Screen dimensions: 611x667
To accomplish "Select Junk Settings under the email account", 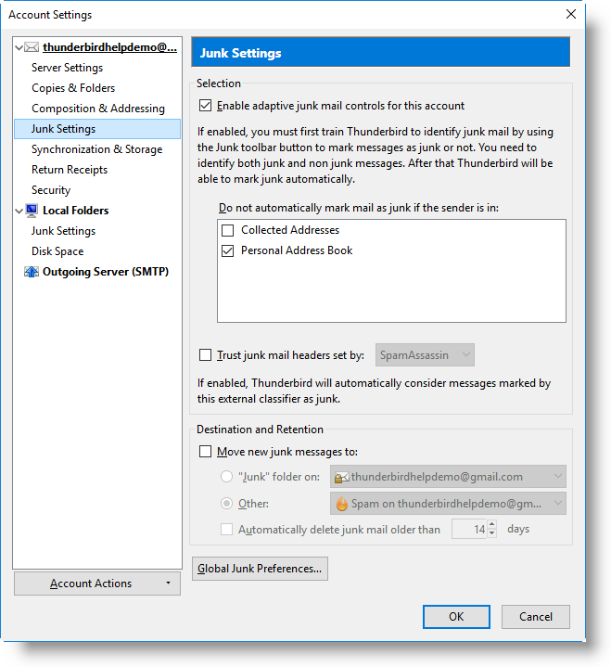I will 97,129.
